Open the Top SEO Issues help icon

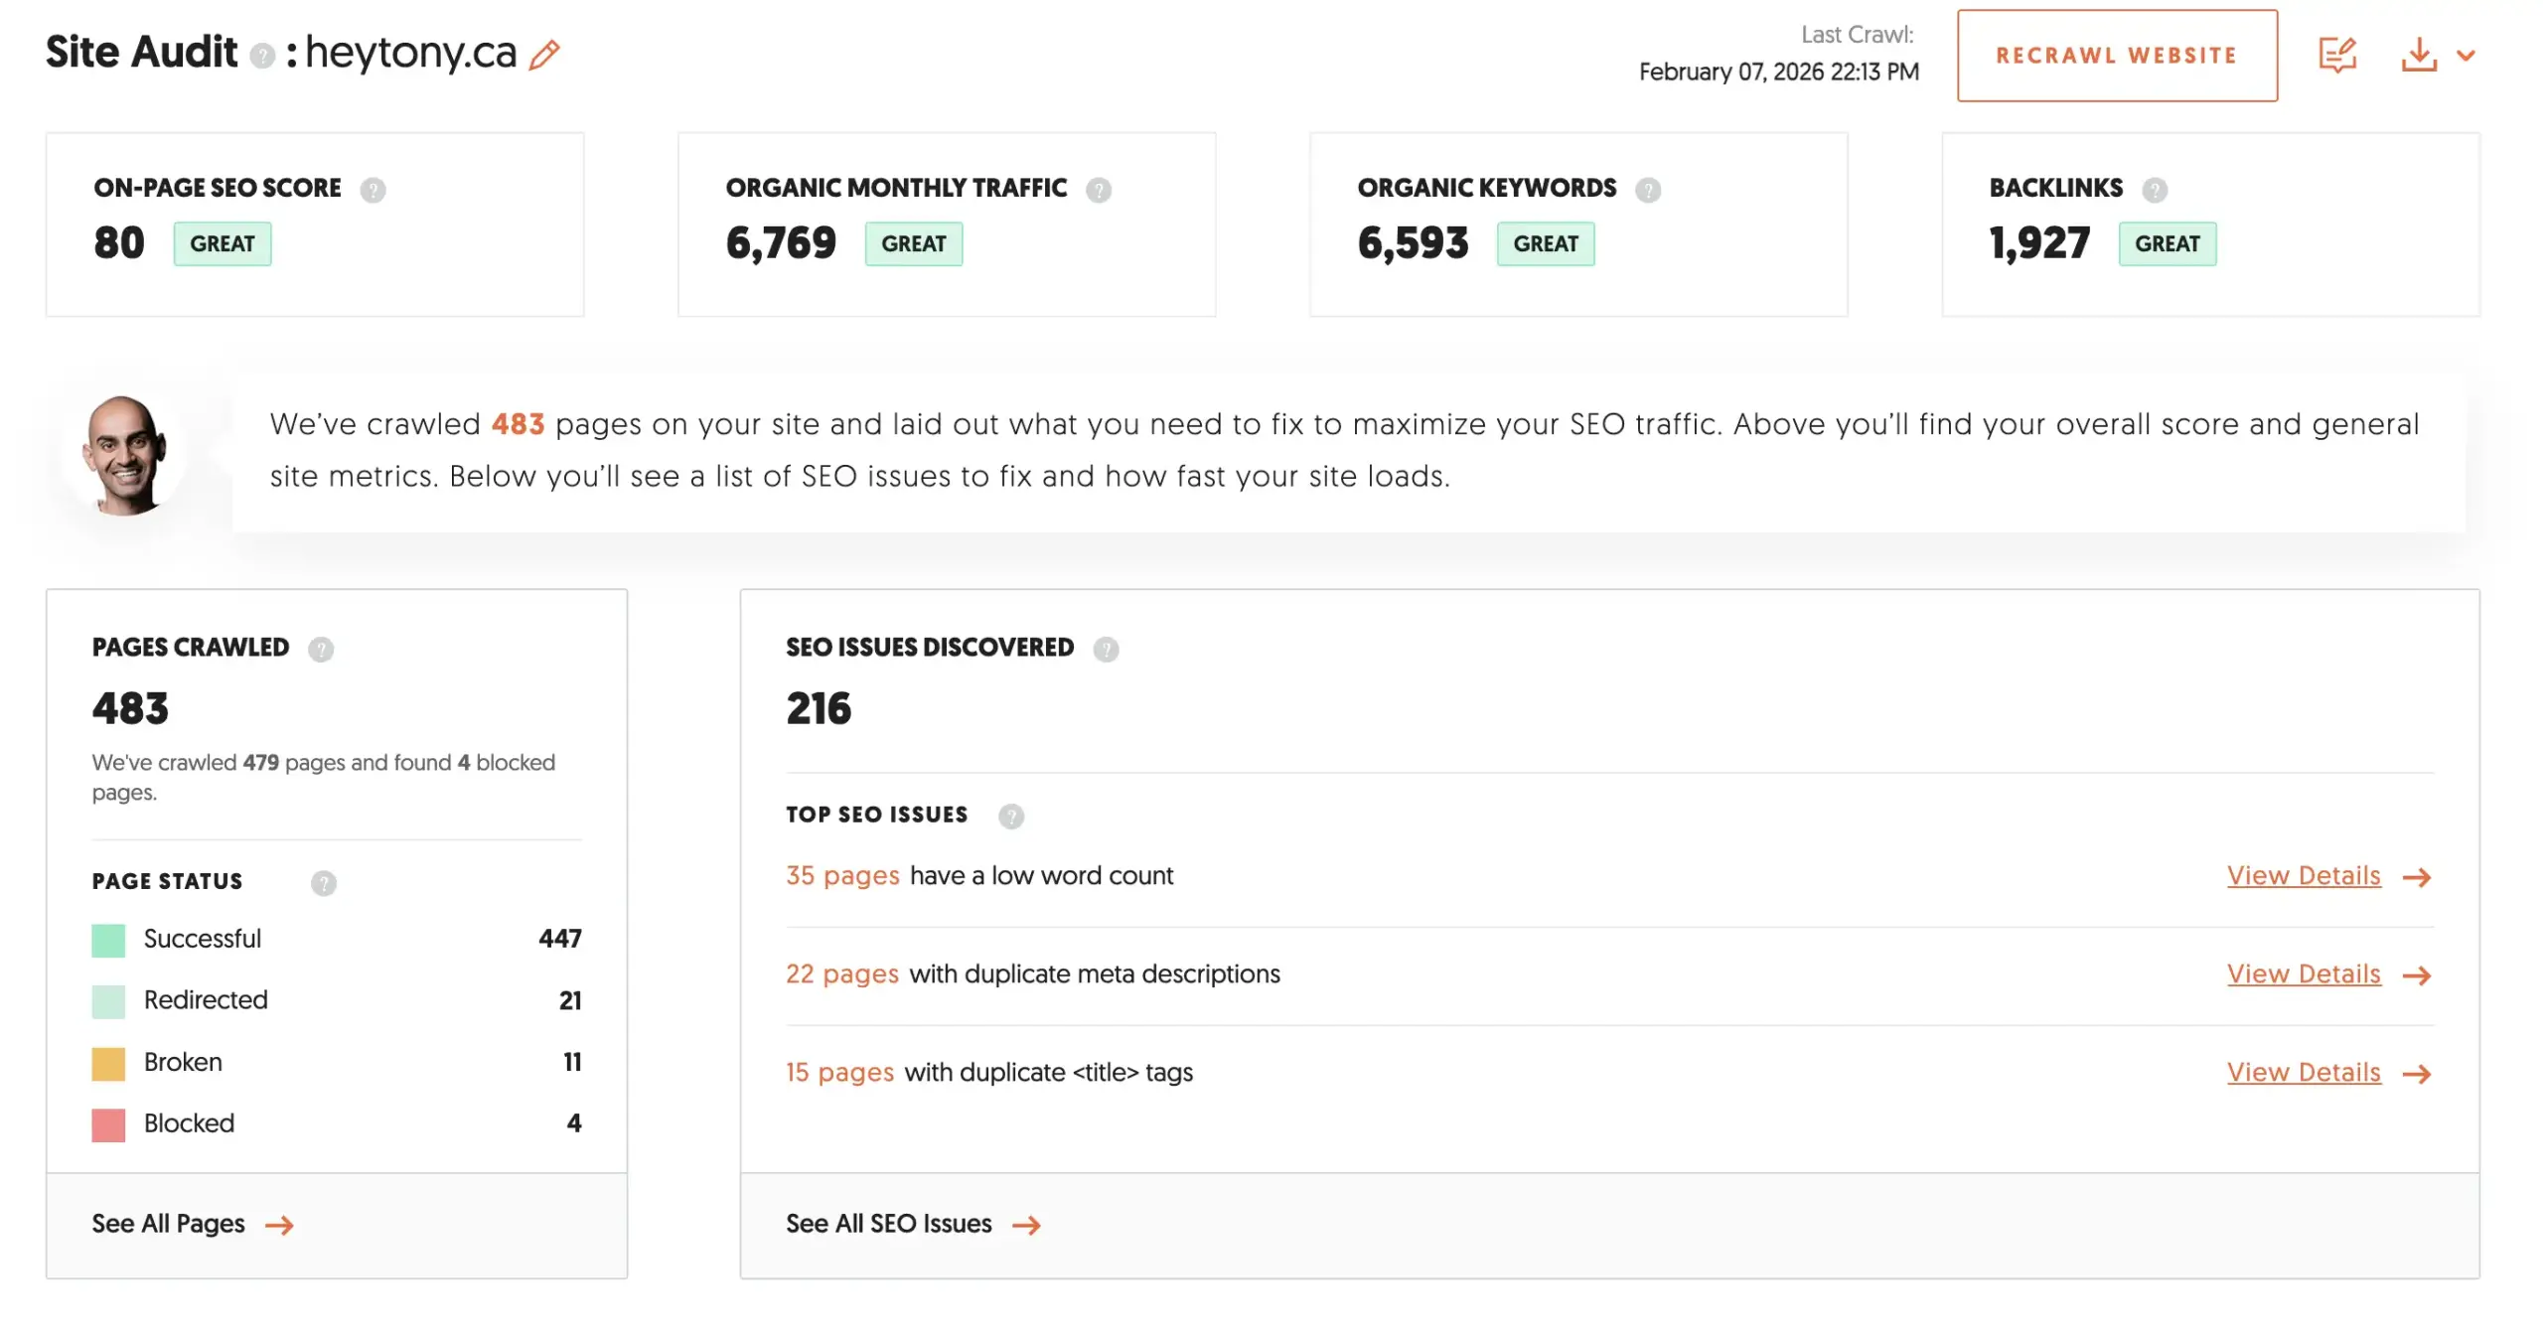(x=1011, y=817)
